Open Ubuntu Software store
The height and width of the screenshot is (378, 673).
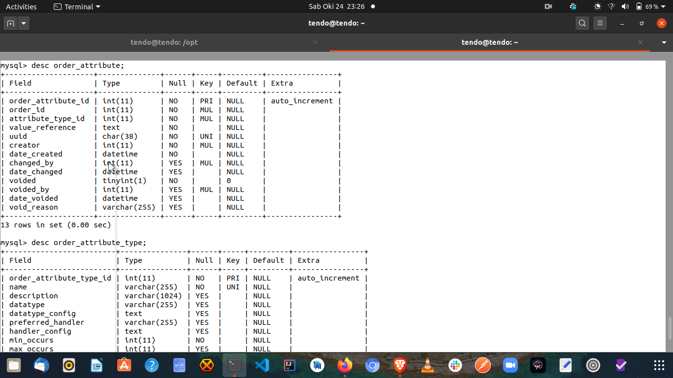pos(124,365)
